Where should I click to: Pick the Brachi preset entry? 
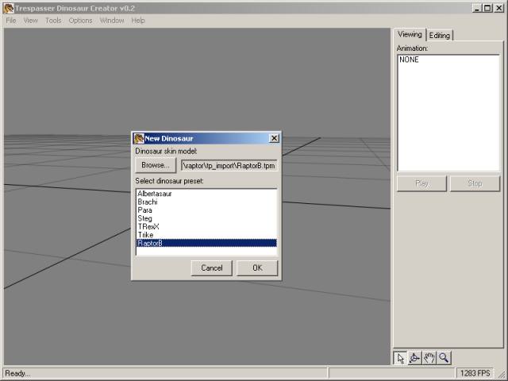pyautogui.click(x=147, y=202)
